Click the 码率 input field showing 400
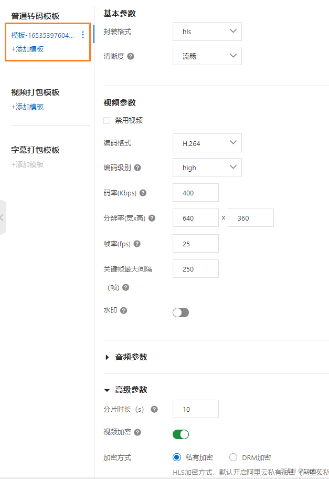Viewport: 329px width, 479px height. [196, 192]
